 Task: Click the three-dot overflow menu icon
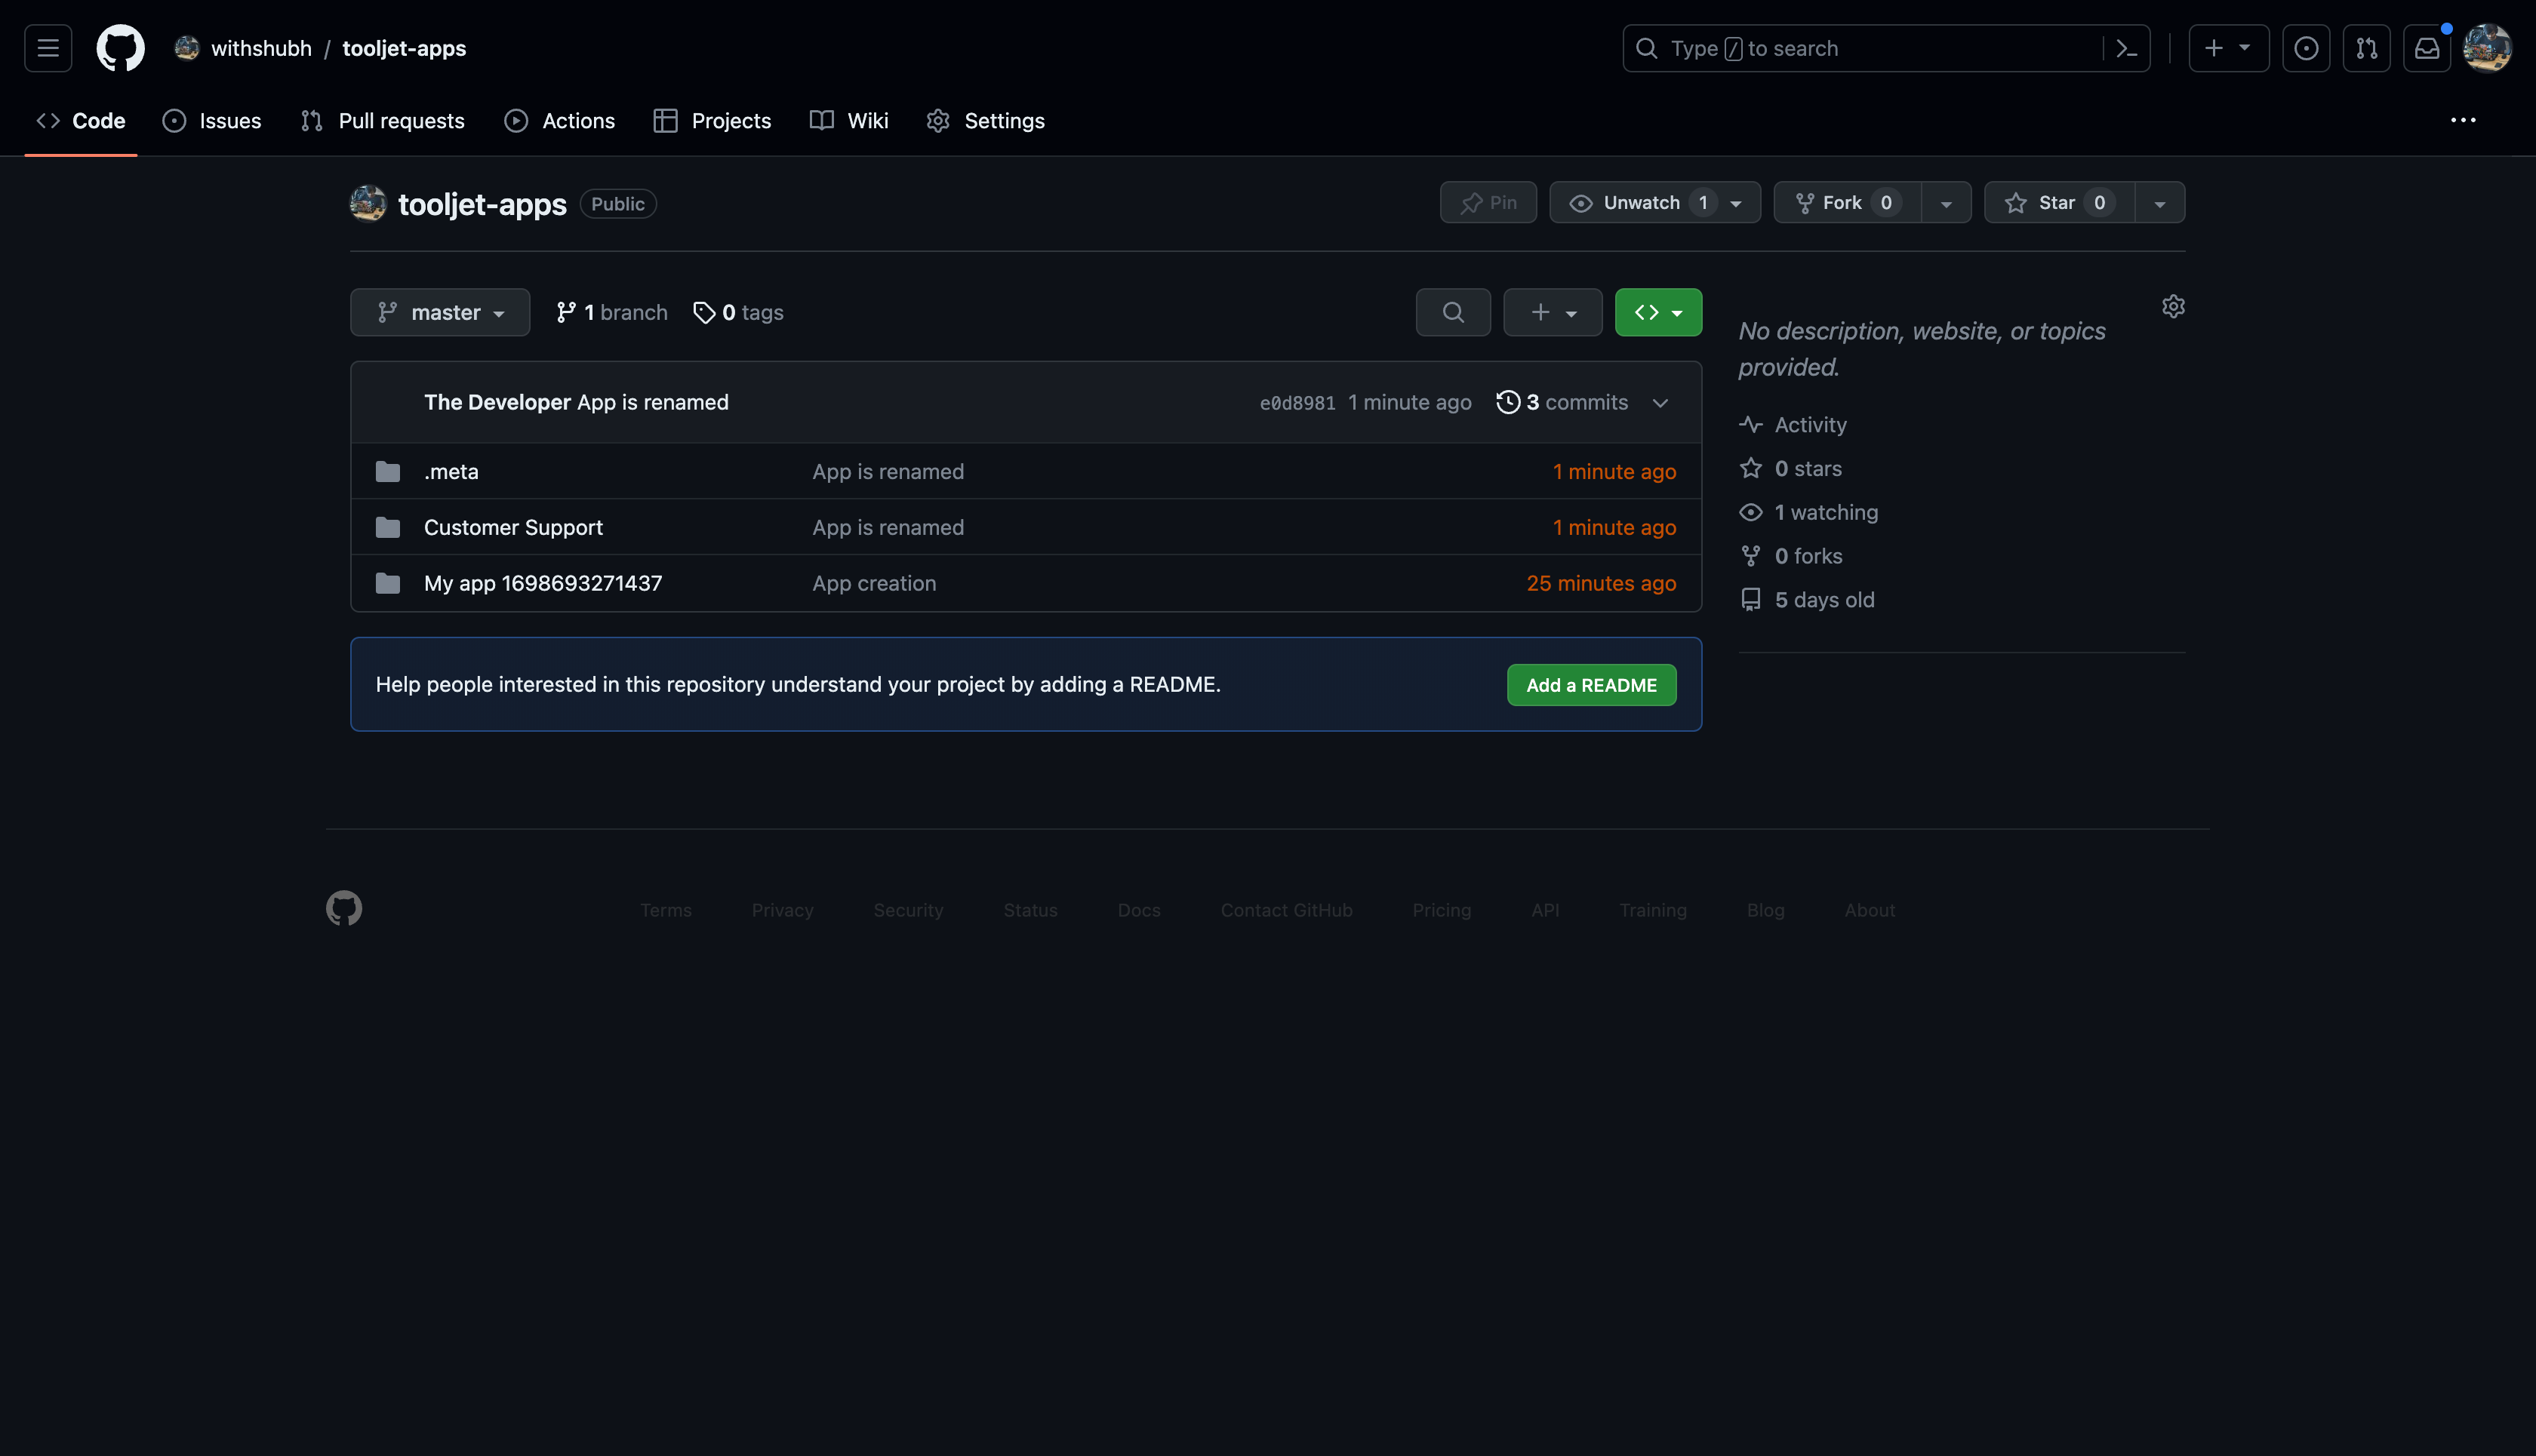coord(2463,120)
